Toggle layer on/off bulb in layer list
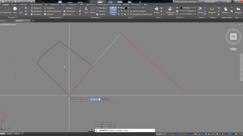The image size is (243, 136). (x=119, y=8)
